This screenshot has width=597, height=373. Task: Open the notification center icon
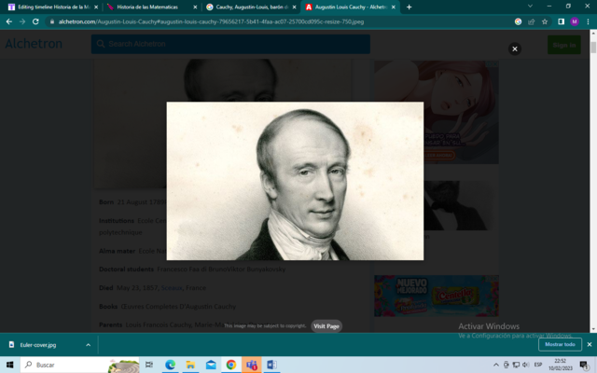tap(584, 365)
